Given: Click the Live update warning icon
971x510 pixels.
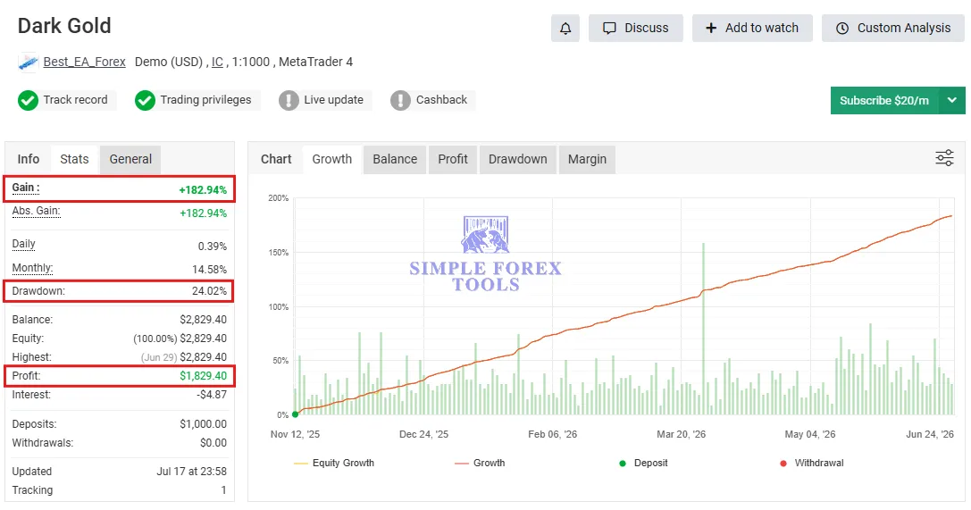Looking at the screenshot, I should (x=289, y=100).
